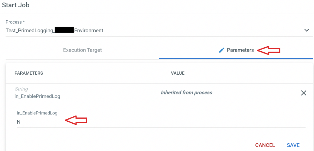Click the in_EnablePrimedLog label above the input
Image resolution: width=314 pixels, height=151 pixels.
(37, 113)
